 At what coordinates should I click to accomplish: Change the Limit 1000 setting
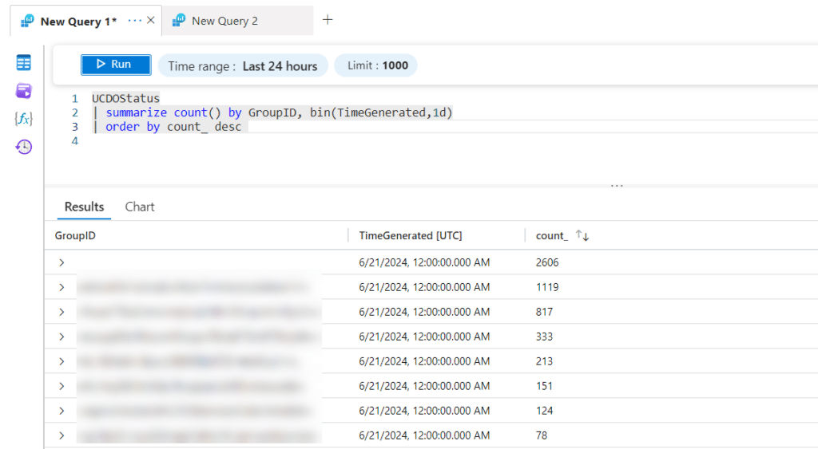click(375, 65)
